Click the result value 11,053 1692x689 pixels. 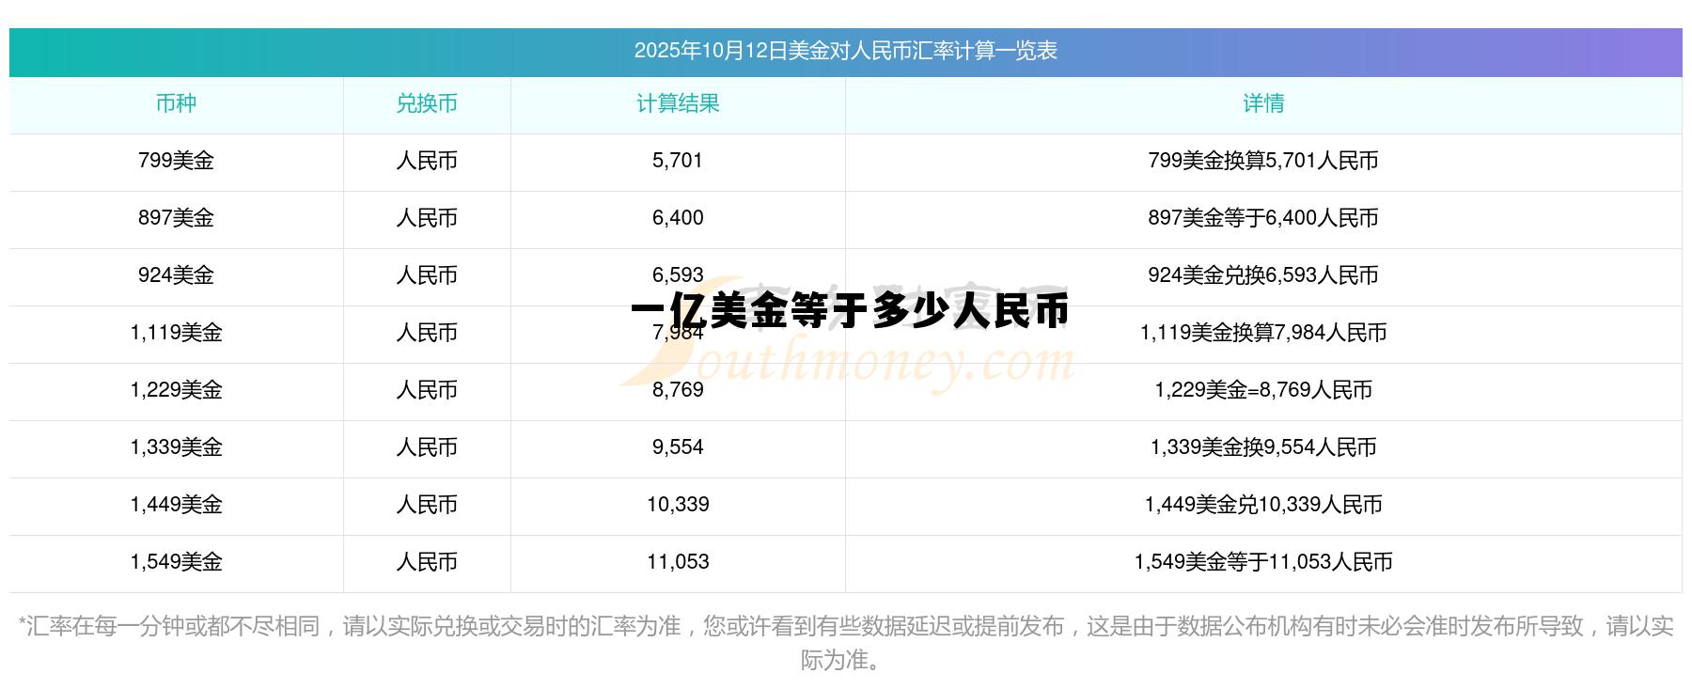click(x=678, y=562)
